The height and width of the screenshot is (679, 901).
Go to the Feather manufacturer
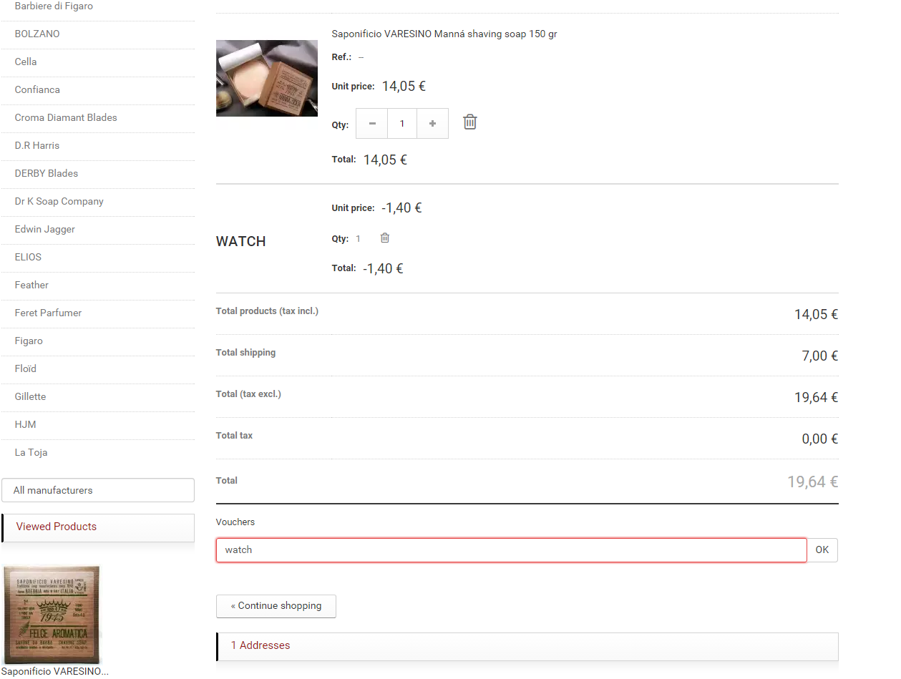pos(31,285)
